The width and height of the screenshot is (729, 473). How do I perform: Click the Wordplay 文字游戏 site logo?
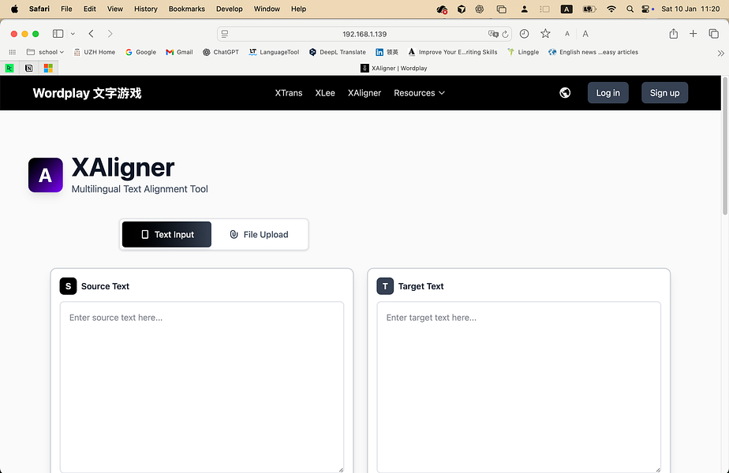click(87, 93)
